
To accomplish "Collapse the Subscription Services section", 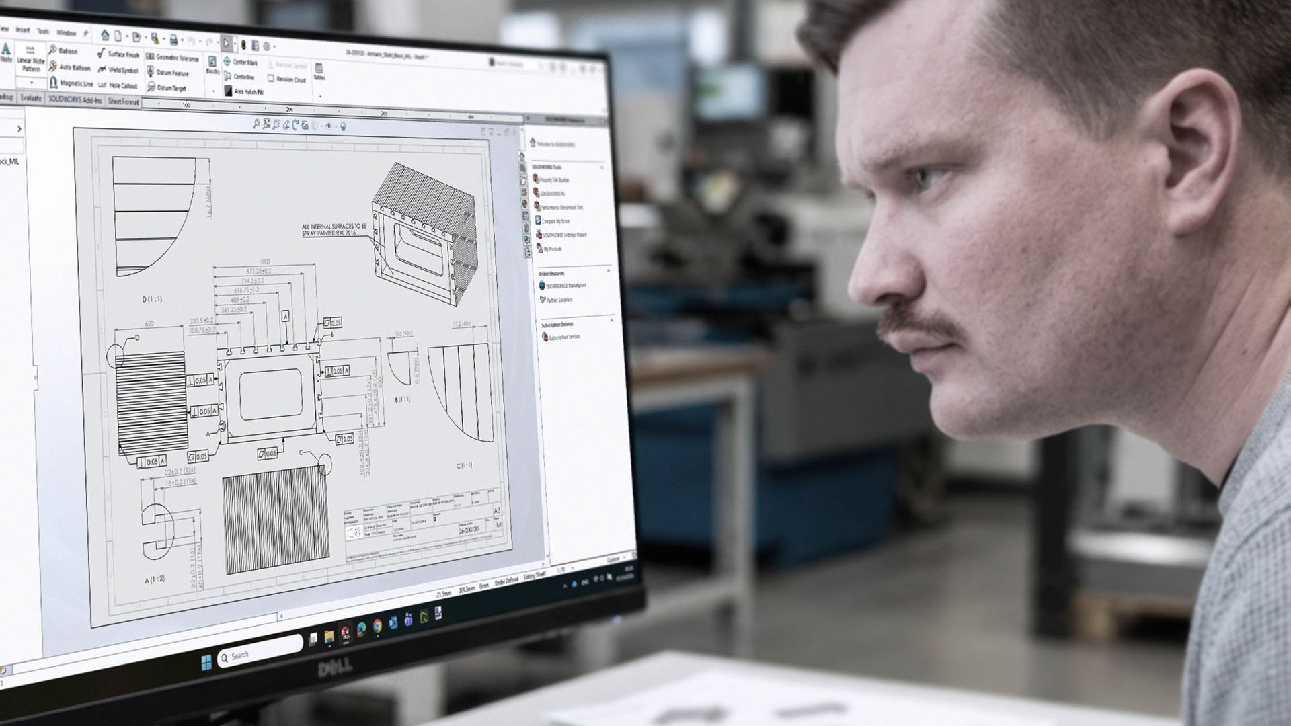I will point(611,319).
